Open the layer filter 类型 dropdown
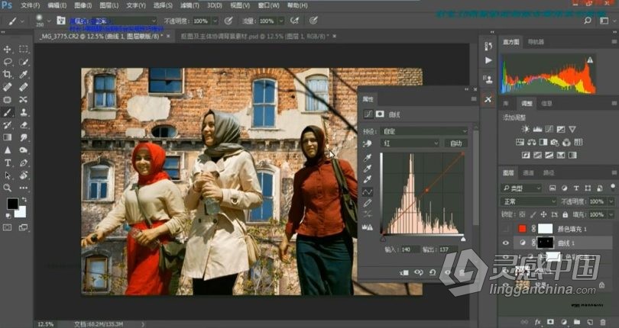The image size is (619, 328). 521,188
